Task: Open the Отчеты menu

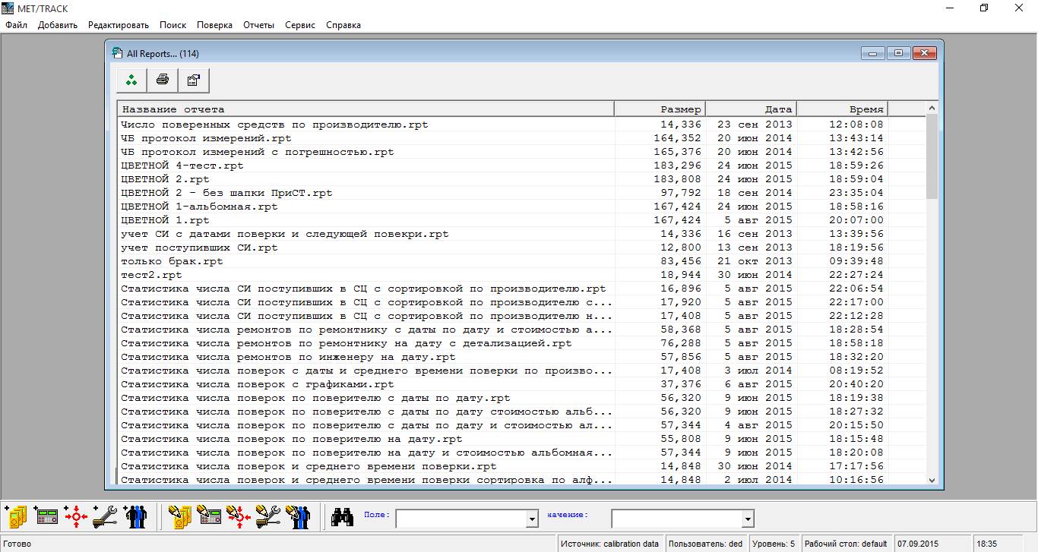Action: (x=258, y=25)
